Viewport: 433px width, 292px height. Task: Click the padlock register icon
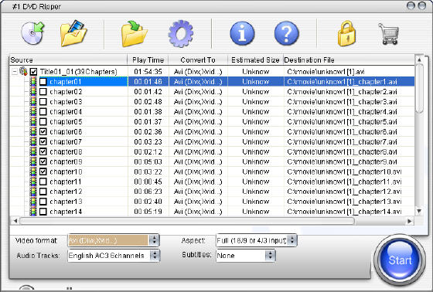tap(346, 34)
